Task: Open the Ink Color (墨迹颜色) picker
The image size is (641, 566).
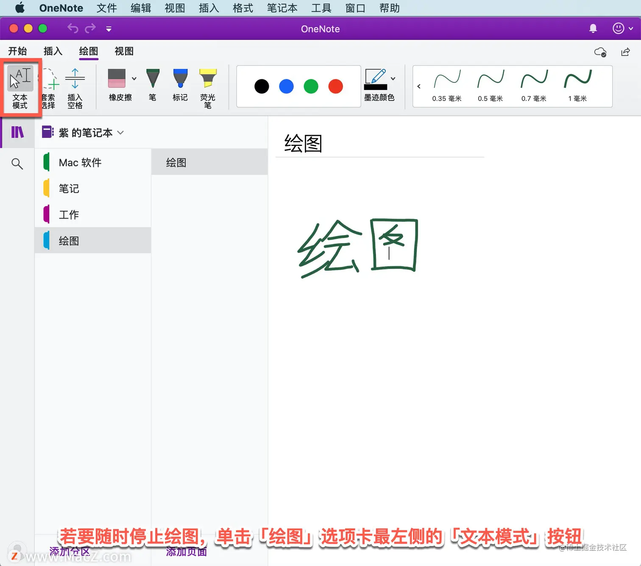Action: (376, 85)
